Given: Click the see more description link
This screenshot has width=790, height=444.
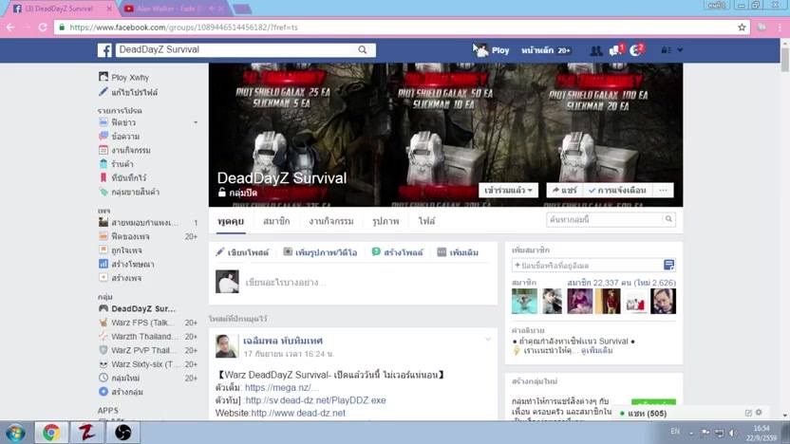Looking at the screenshot, I should (x=596, y=350).
